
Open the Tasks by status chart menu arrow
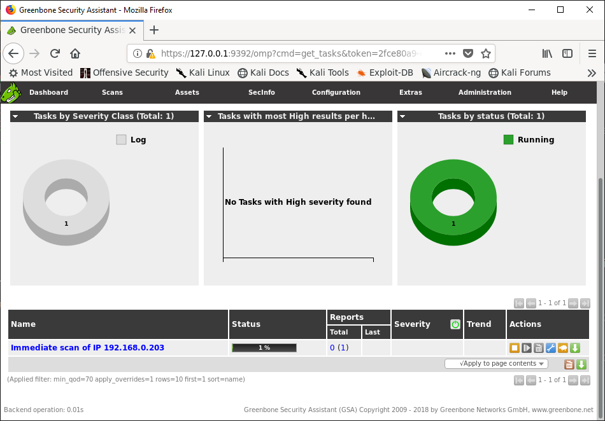click(x=402, y=116)
